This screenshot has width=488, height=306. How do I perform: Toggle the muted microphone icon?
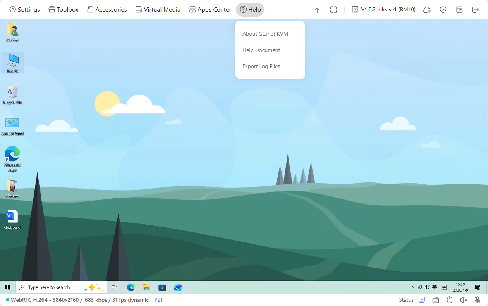point(478,300)
